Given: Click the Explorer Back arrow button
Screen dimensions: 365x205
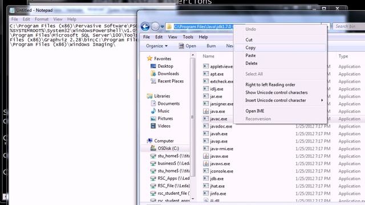Looking at the screenshot, I should pos(145,27).
